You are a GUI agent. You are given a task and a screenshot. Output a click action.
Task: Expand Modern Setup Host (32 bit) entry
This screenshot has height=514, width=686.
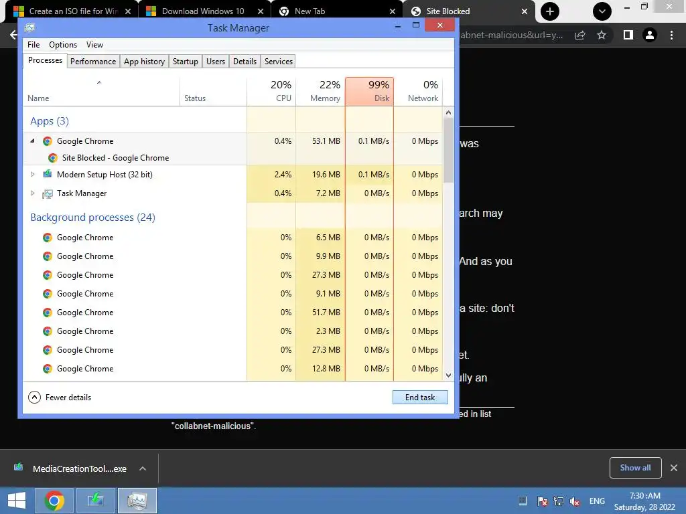pos(32,175)
